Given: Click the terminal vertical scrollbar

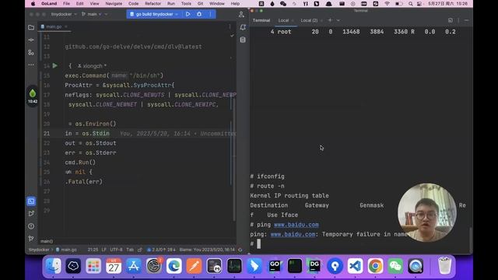Looking at the screenshot, I should (471, 240).
